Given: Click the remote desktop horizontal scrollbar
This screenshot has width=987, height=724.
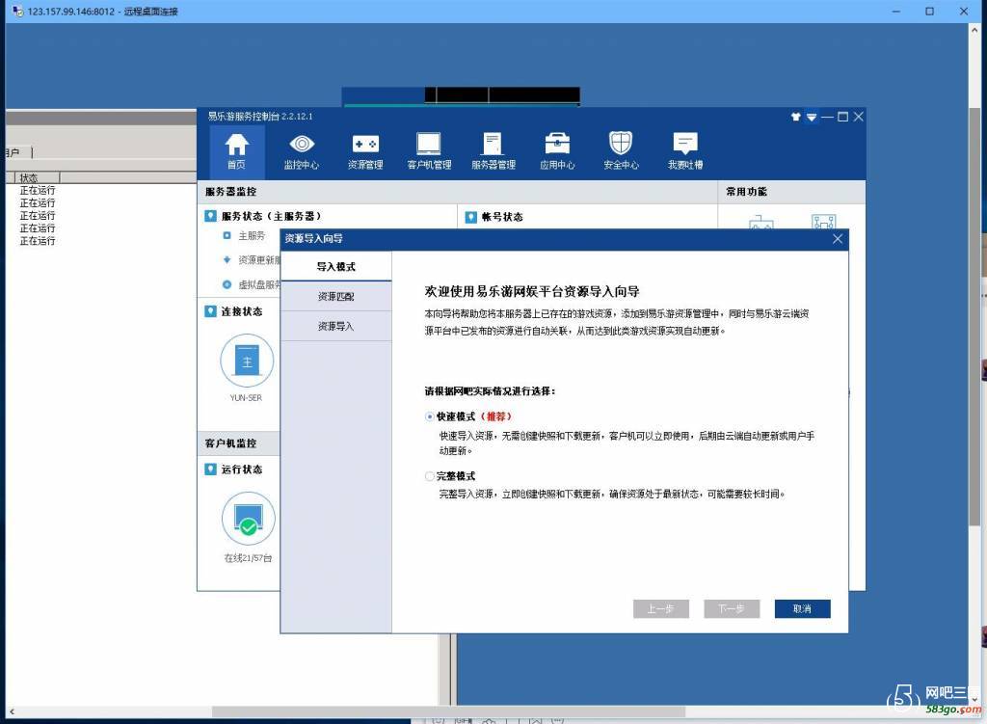Looking at the screenshot, I should [x=448, y=711].
